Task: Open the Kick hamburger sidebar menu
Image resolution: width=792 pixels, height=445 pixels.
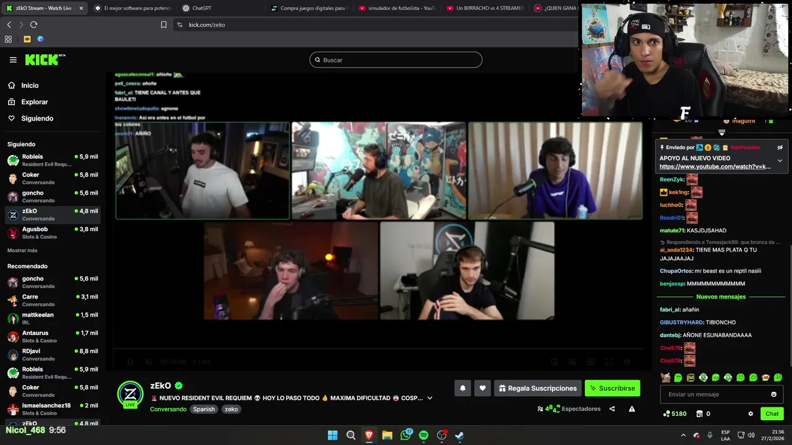Action: tap(13, 60)
